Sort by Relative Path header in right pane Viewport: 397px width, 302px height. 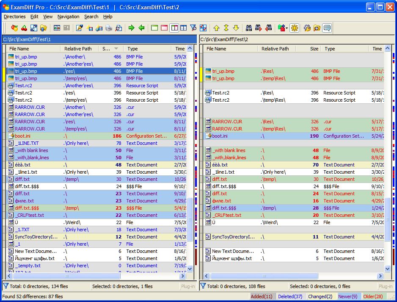[x=276, y=49]
